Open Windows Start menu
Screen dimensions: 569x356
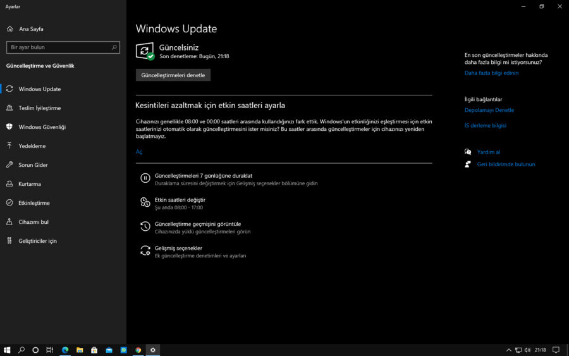7,350
